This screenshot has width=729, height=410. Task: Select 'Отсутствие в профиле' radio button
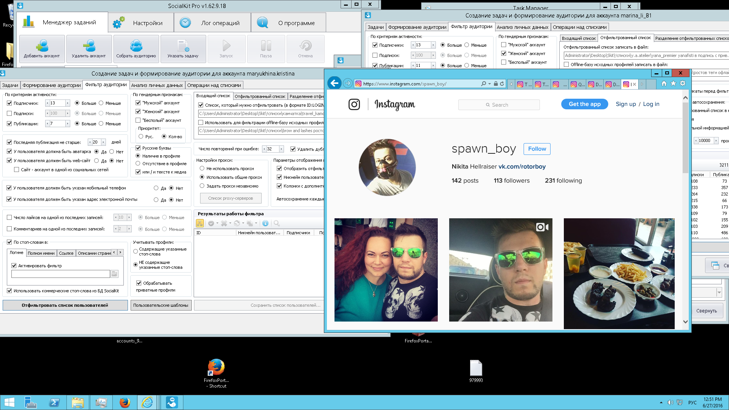pos(138,164)
